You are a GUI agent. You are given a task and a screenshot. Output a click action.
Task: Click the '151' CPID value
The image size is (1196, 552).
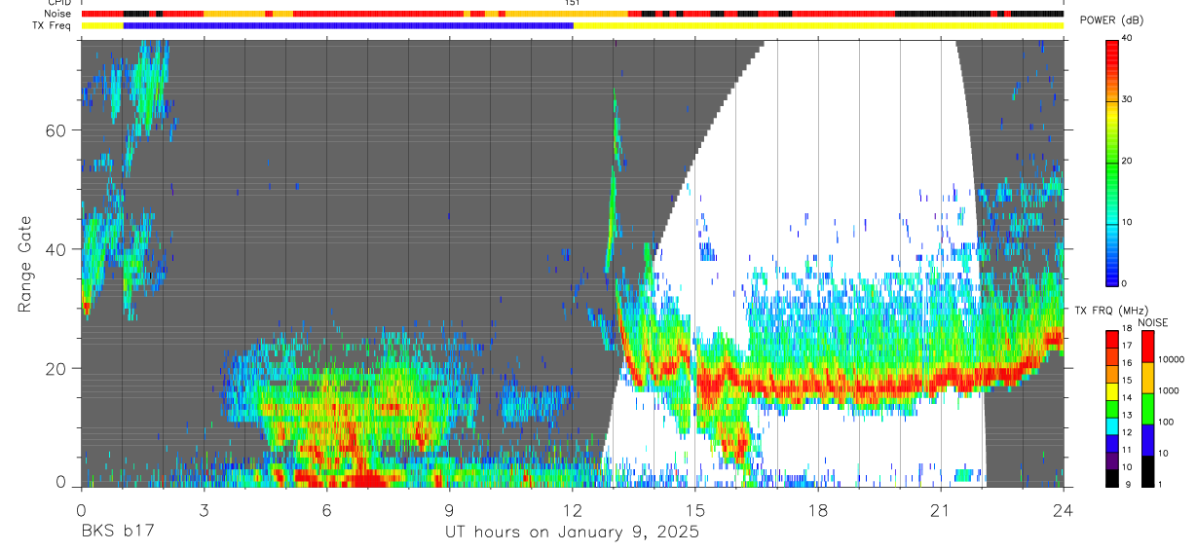(572, 3)
